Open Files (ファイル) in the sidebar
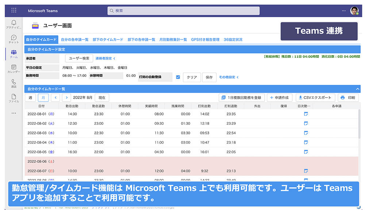Viewport: 365px width, 210px height. coord(14,98)
